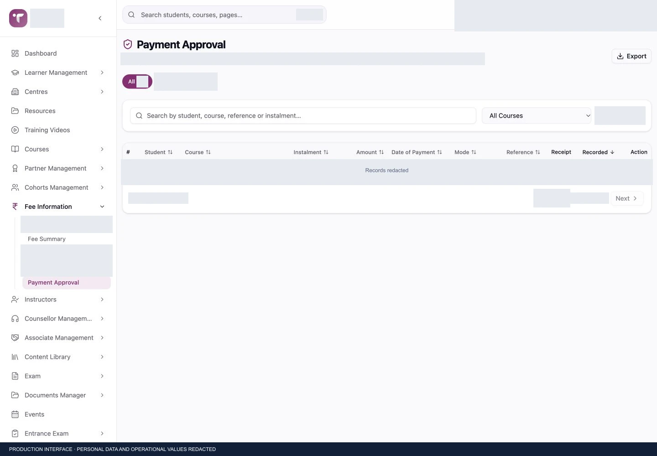
Task: Expand Entrance Exam submenu chevron
Action: click(x=102, y=434)
